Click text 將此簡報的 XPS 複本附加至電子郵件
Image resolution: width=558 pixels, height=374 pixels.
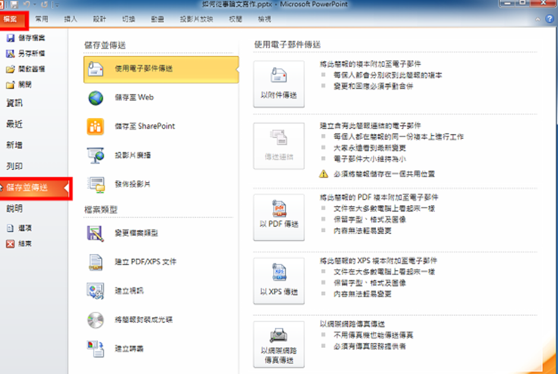[x=379, y=261]
